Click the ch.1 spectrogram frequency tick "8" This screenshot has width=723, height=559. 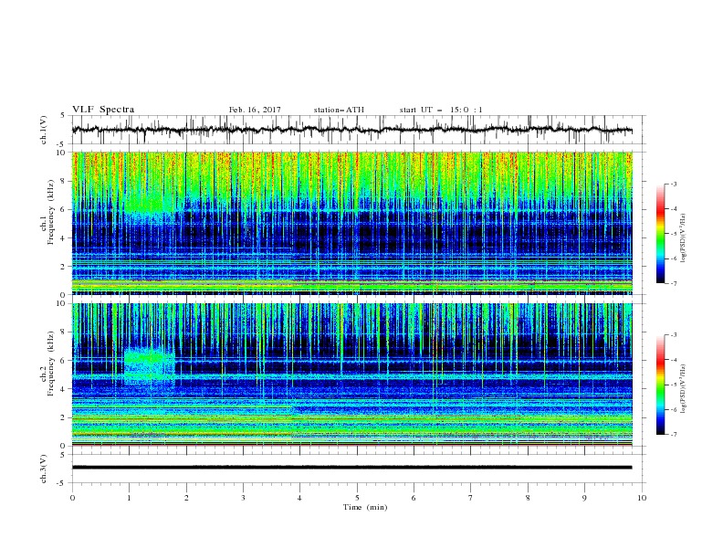point(64,181)
